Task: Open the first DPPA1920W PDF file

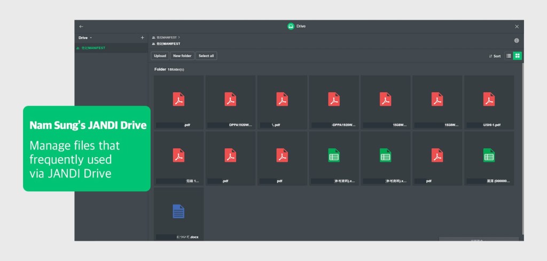Action: (230, 102)
